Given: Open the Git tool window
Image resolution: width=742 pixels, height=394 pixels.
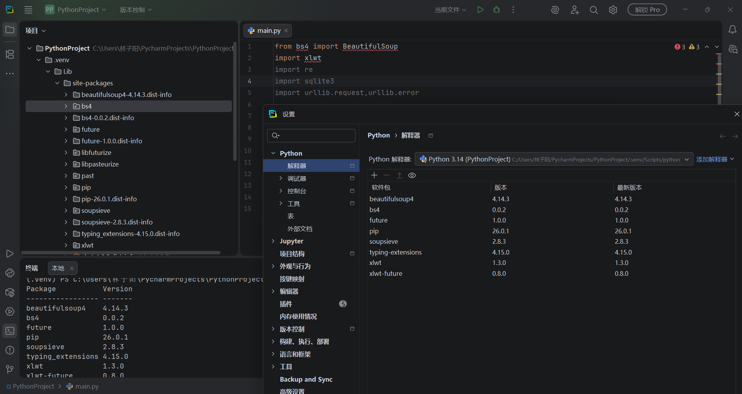Looking at the screenshot, I should click(x=10, y=370).
